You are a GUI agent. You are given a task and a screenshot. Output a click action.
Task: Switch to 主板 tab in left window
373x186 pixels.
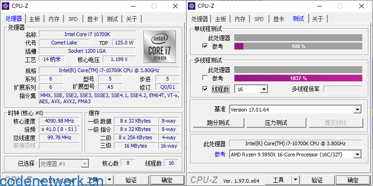pos(35,19)
